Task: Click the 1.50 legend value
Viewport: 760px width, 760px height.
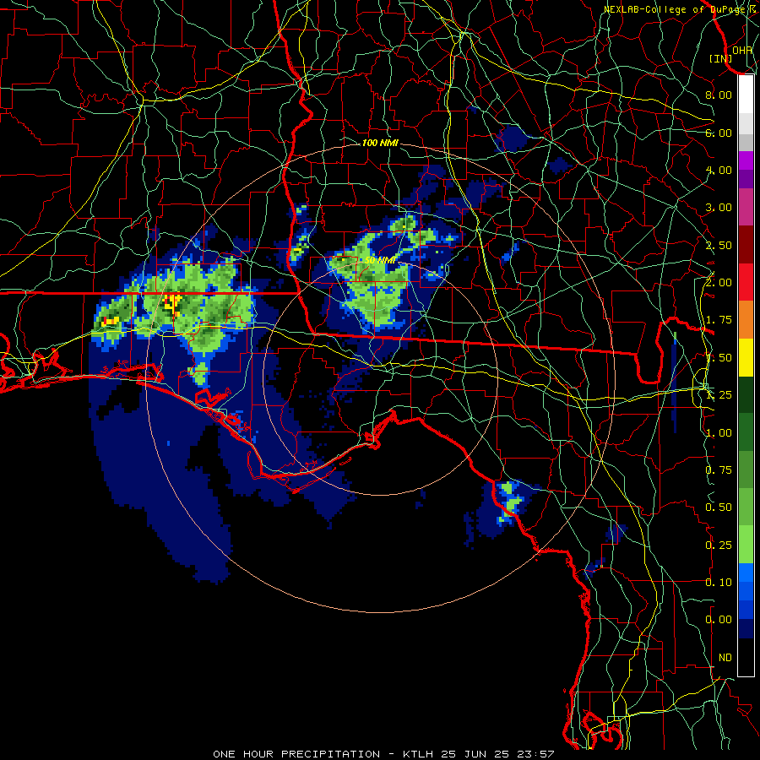Action: tap(719, 358)
